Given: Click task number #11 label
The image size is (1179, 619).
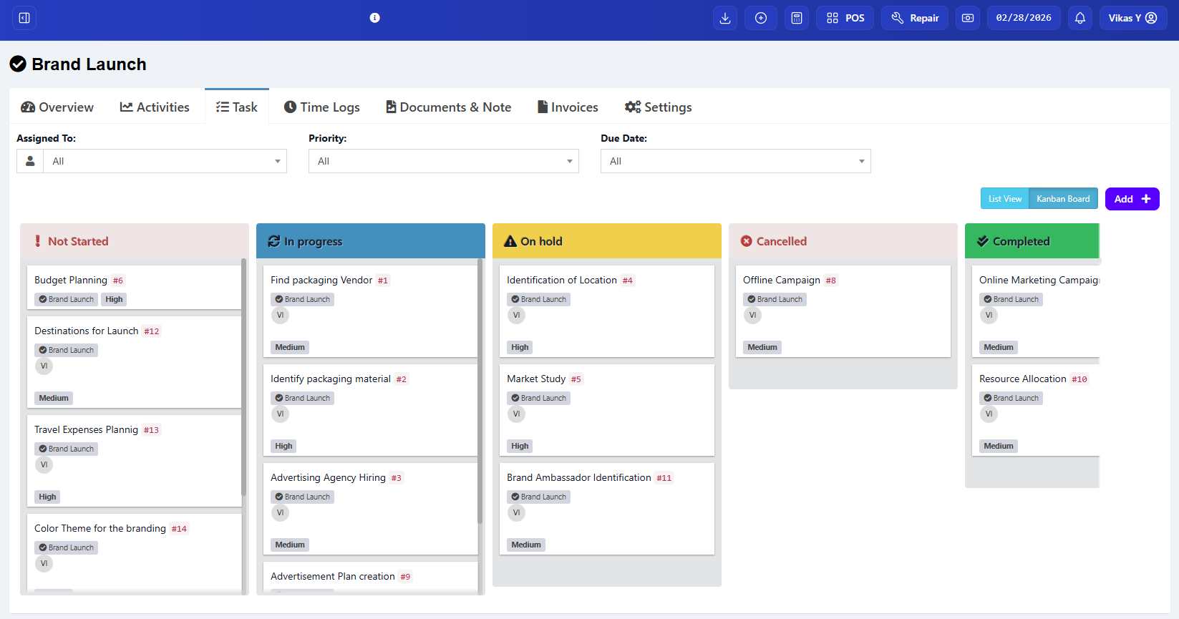Looking at the screenshot, I should pyautogui.click(x=664, y=478).
